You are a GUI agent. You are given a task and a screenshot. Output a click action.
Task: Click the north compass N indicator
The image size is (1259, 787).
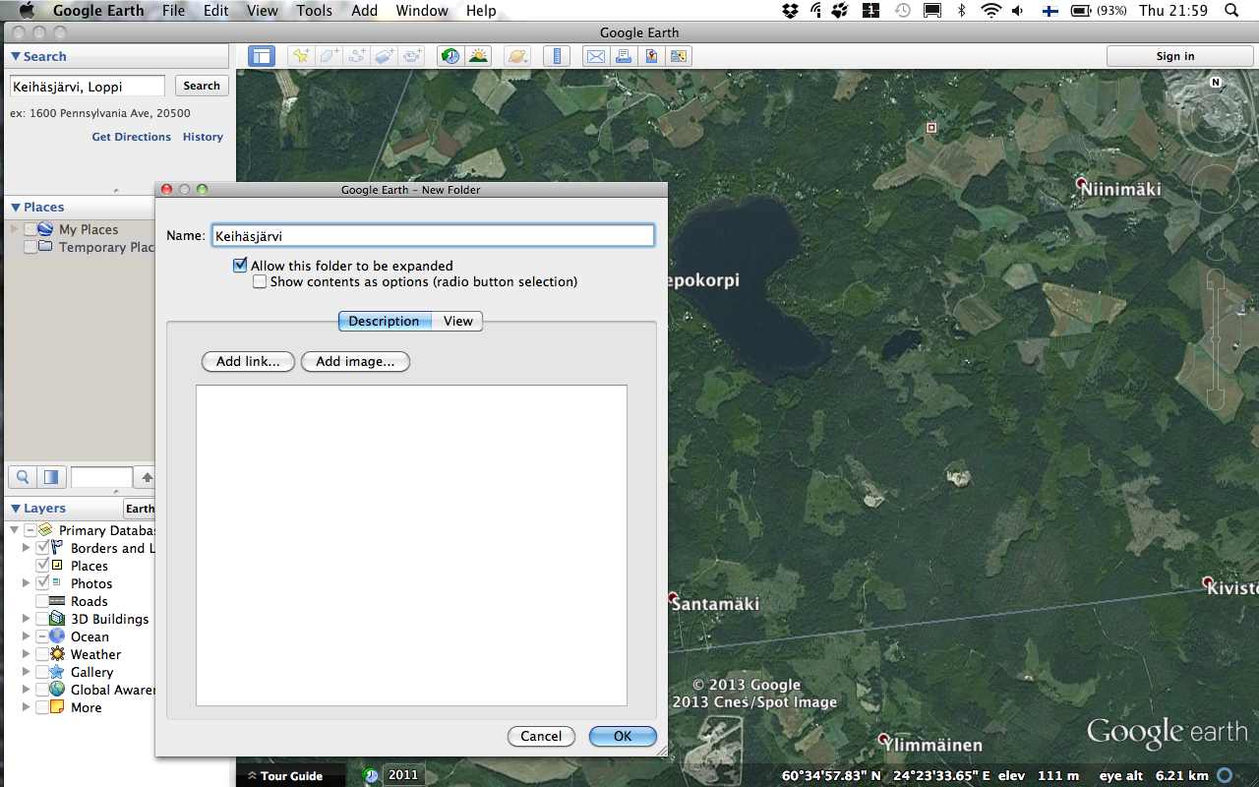click(1216, 83)
